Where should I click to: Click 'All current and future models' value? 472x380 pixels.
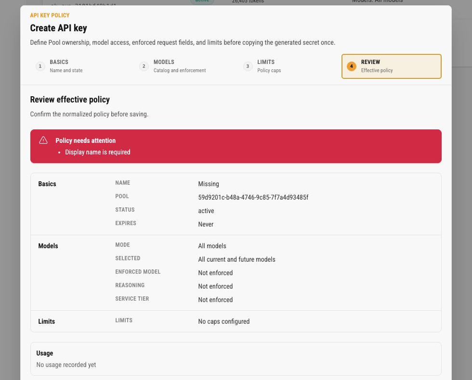[x=236, y=259]
